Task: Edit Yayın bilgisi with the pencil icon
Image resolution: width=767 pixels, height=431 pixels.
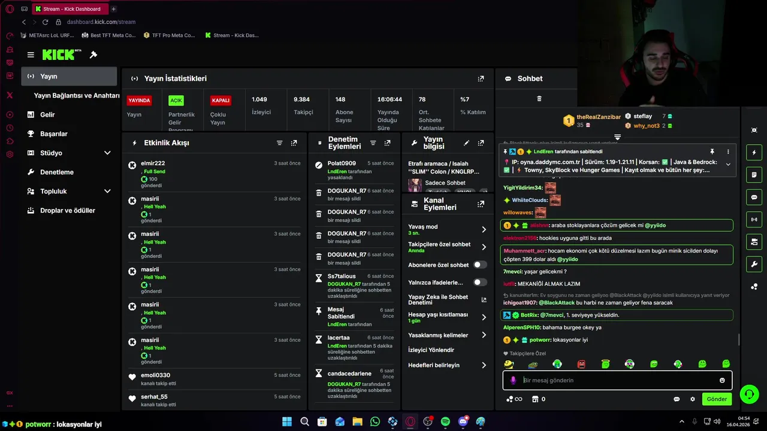Action: [466, 143]
